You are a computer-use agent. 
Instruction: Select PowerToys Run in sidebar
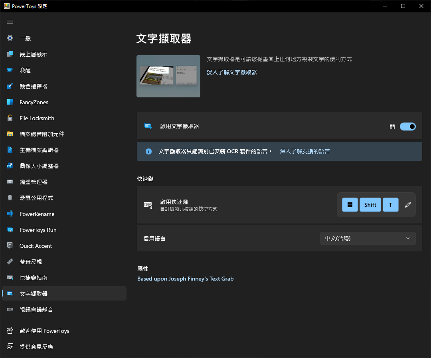[x=38, y=229]
